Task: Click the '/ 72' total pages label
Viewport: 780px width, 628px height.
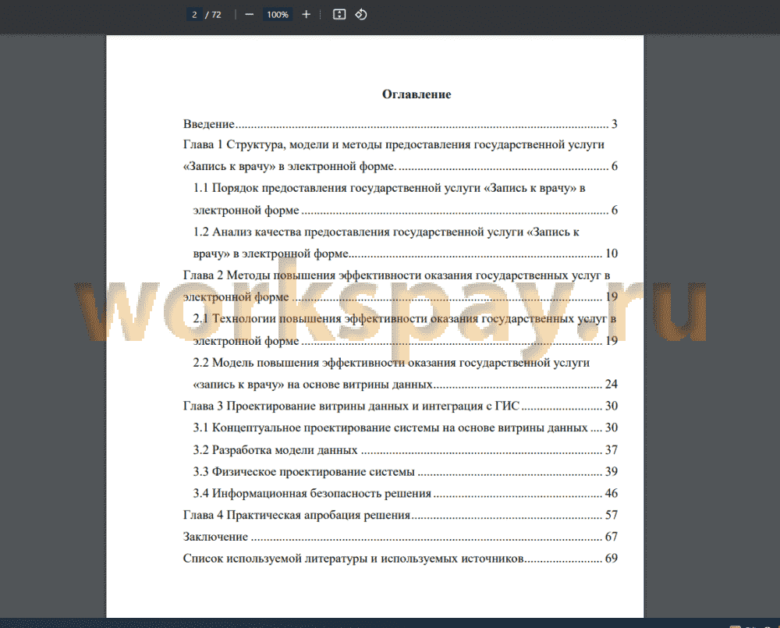Action: pos(214,15)
